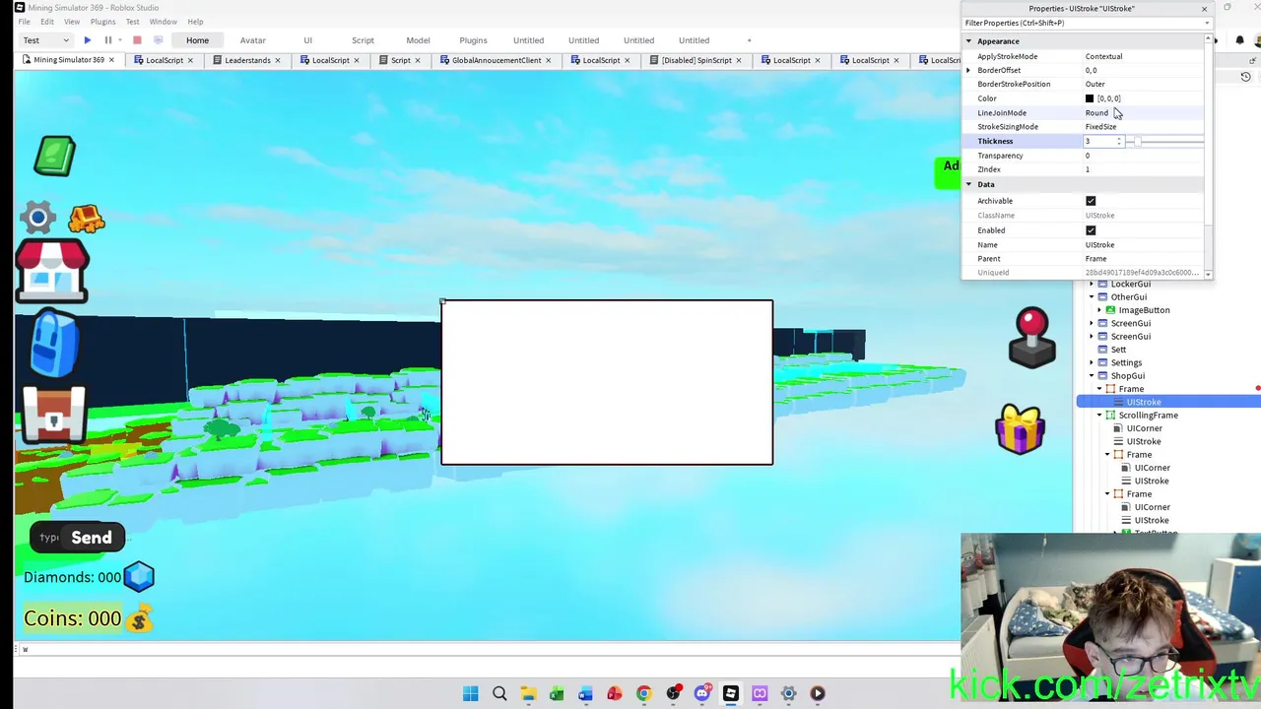
Task: Click the Send button in game UI
Action: point(92,538)
